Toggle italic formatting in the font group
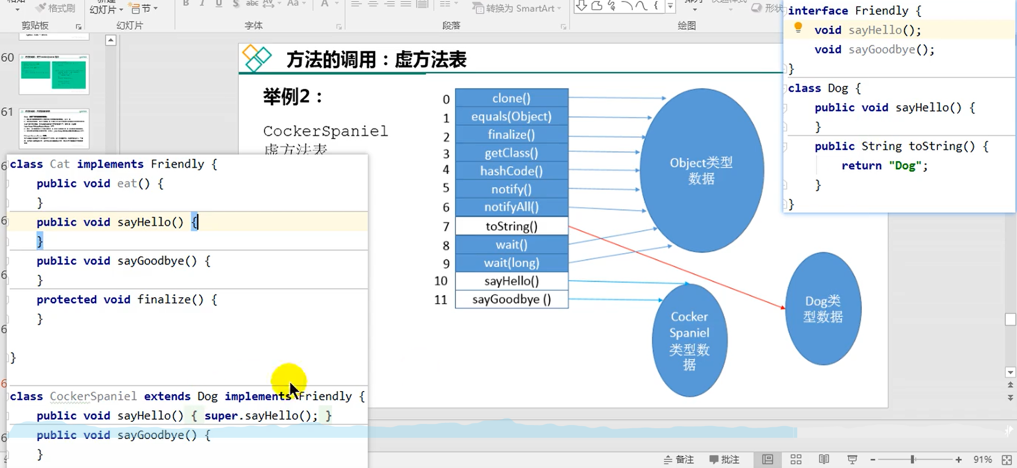 tap(202, 3)
